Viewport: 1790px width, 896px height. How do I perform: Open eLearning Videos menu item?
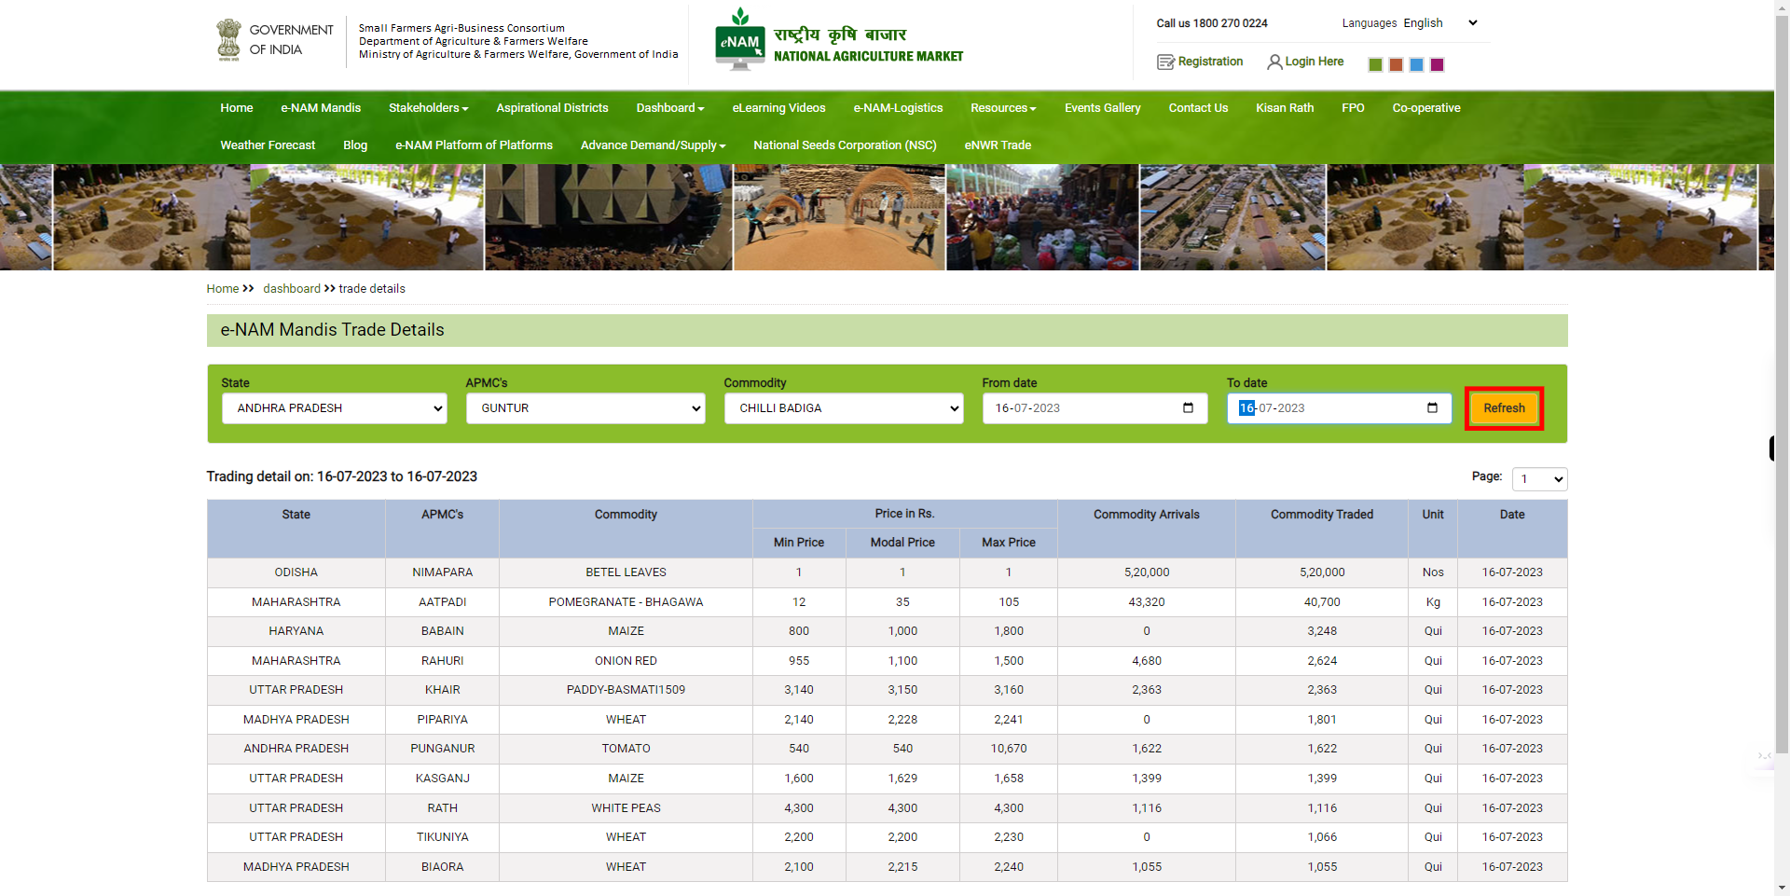[778, 108]
